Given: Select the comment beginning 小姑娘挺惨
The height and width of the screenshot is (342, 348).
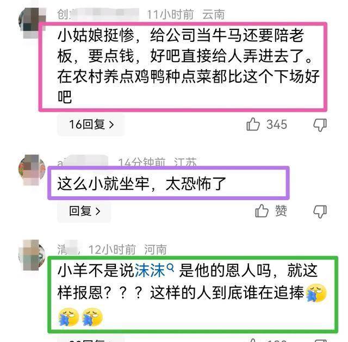Looking at the screenshot, I should point(183,66).
